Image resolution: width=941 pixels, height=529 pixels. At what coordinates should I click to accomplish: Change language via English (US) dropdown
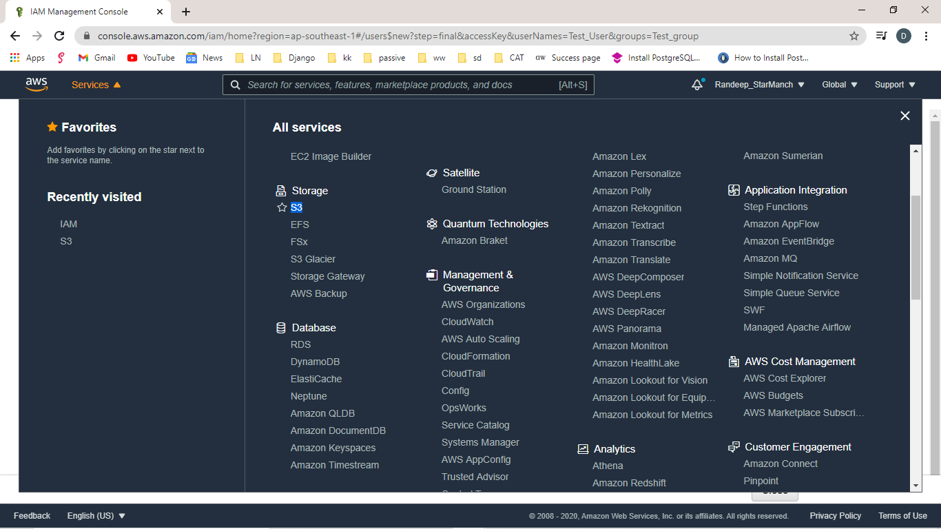96,516
